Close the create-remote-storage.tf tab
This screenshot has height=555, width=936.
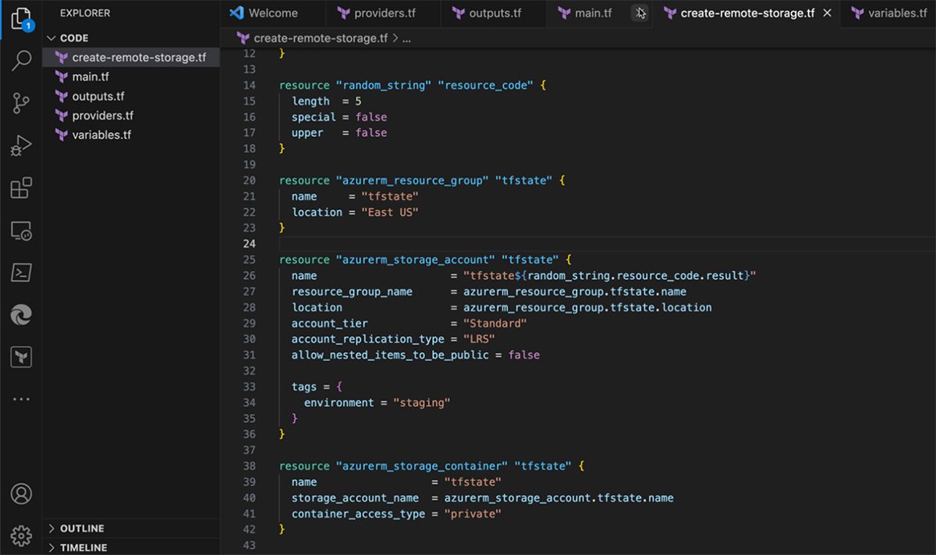click(828, 12)
